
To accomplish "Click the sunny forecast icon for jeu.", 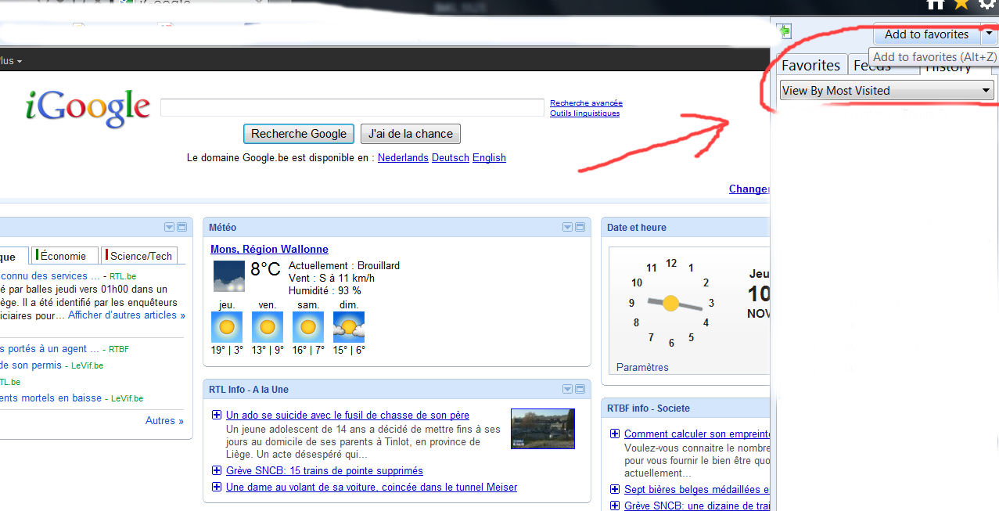I will click(x=227, y=327).
